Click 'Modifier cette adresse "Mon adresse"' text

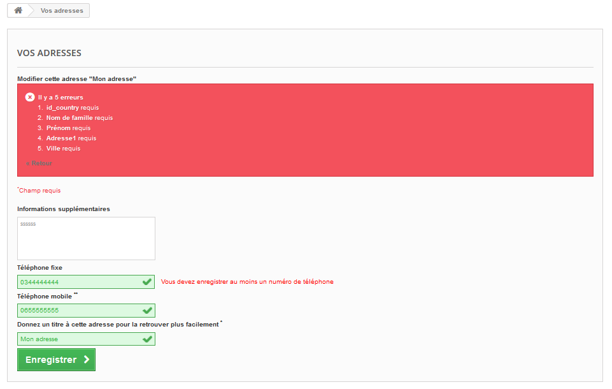point(77,79)
